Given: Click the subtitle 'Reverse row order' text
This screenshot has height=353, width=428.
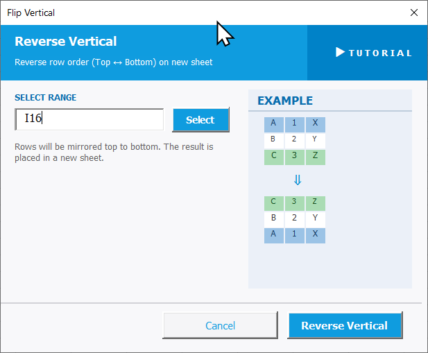Looking at the screenshot, I should click(x=114, y=62).
